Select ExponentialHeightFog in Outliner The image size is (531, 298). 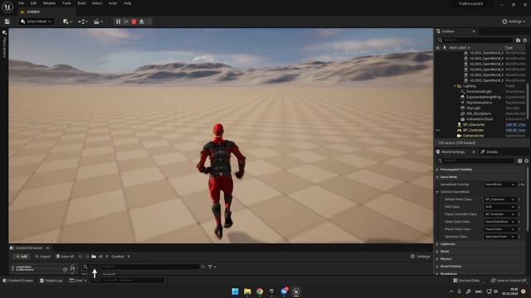click(x=483, y=97)
